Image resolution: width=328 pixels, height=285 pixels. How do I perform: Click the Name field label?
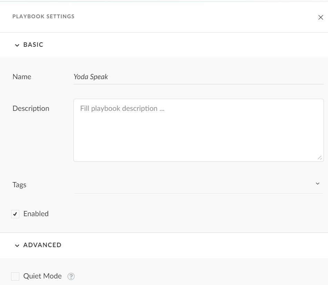click(22, 77)
